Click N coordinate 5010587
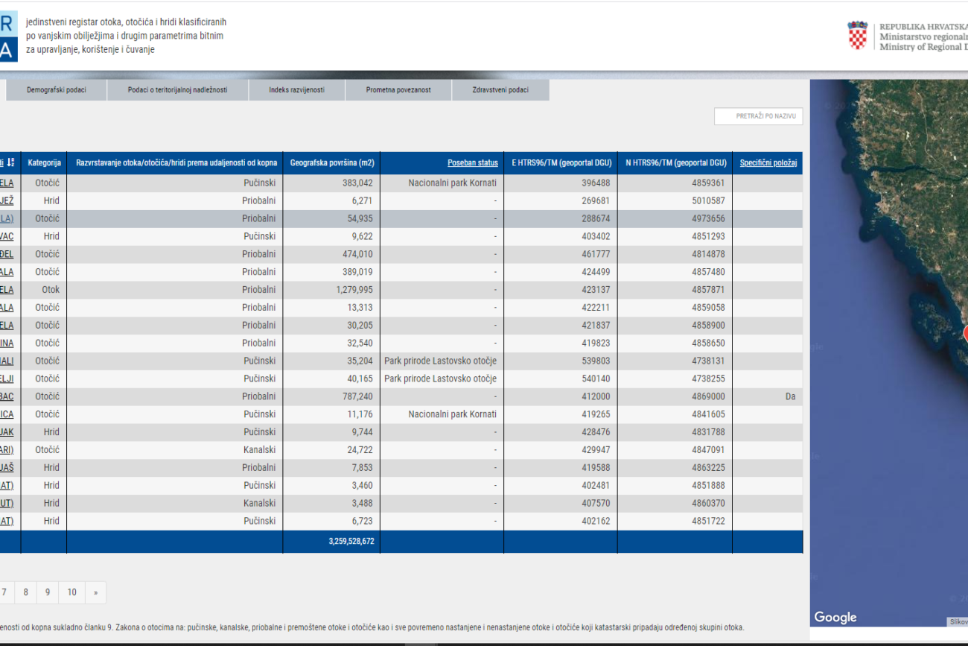This screenshot has width=968, height=646. (709, 200)
